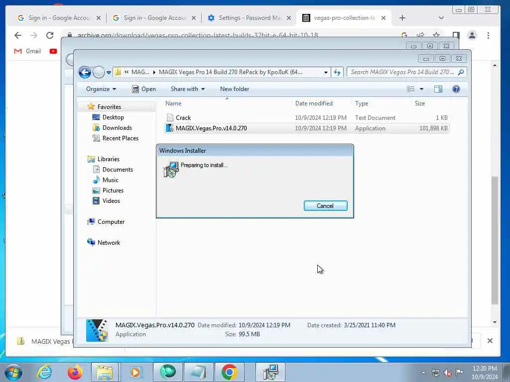Go back in Explorer window
510x382 pixels.
pyautogui.click(x=85, y=72)
